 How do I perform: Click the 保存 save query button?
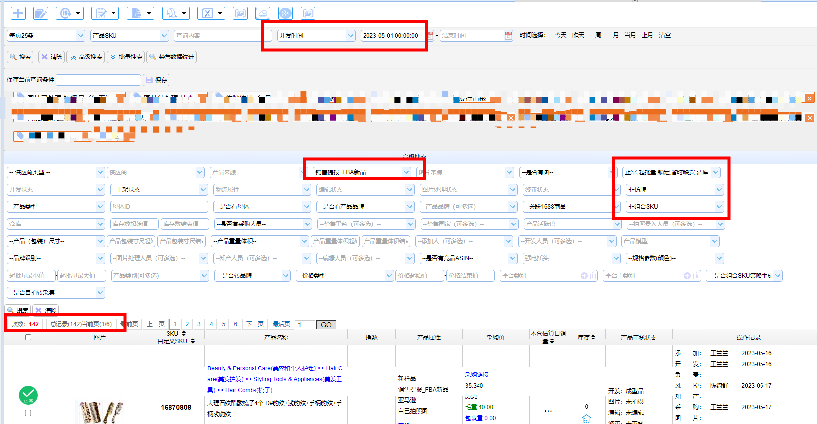click(156, 80)
